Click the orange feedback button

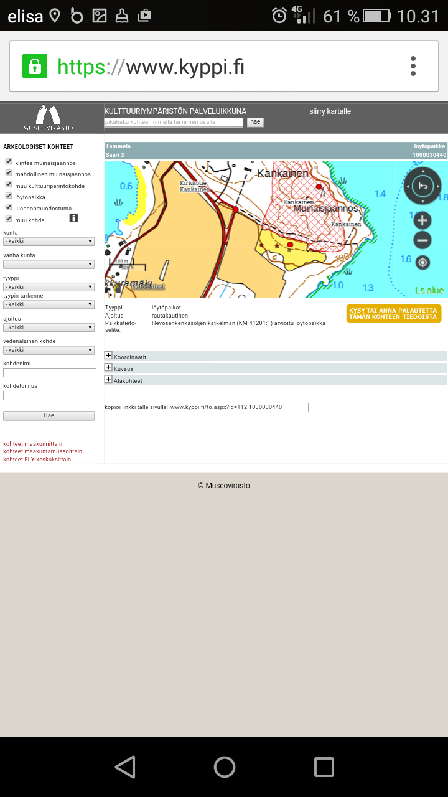pos(394,313)
